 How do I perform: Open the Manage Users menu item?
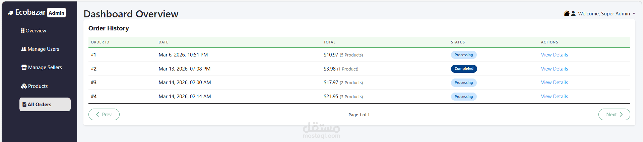tap(43, 49)
